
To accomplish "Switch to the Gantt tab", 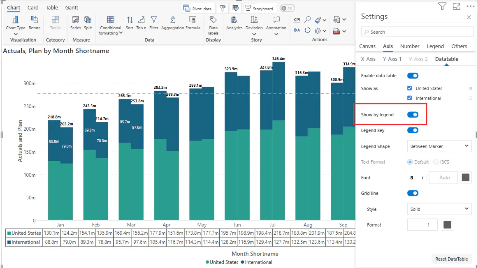I will tap(72, 8).
